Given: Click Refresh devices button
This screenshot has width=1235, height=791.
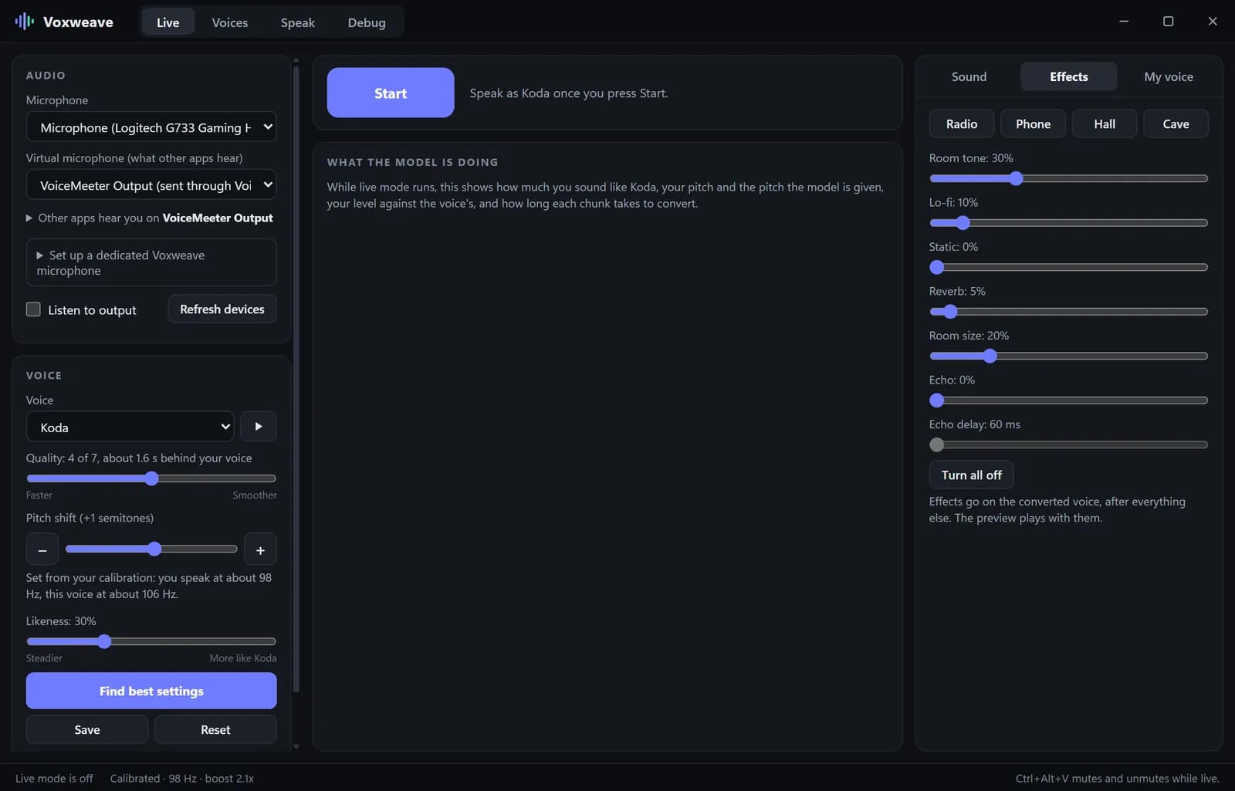Looking at the screenshot, I should pos(222,309).
